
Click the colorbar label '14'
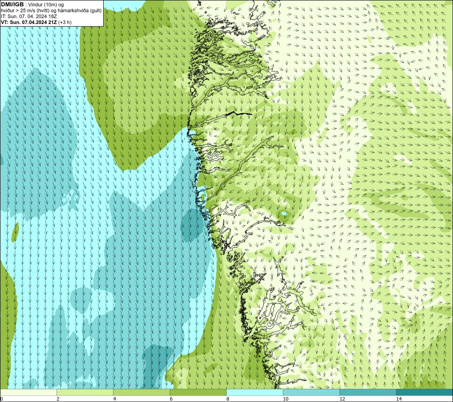click(399, 399)
